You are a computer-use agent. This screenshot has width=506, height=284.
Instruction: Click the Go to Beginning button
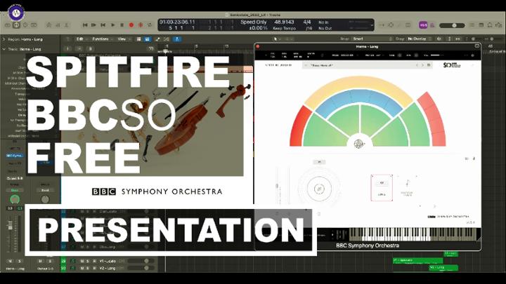103,25
